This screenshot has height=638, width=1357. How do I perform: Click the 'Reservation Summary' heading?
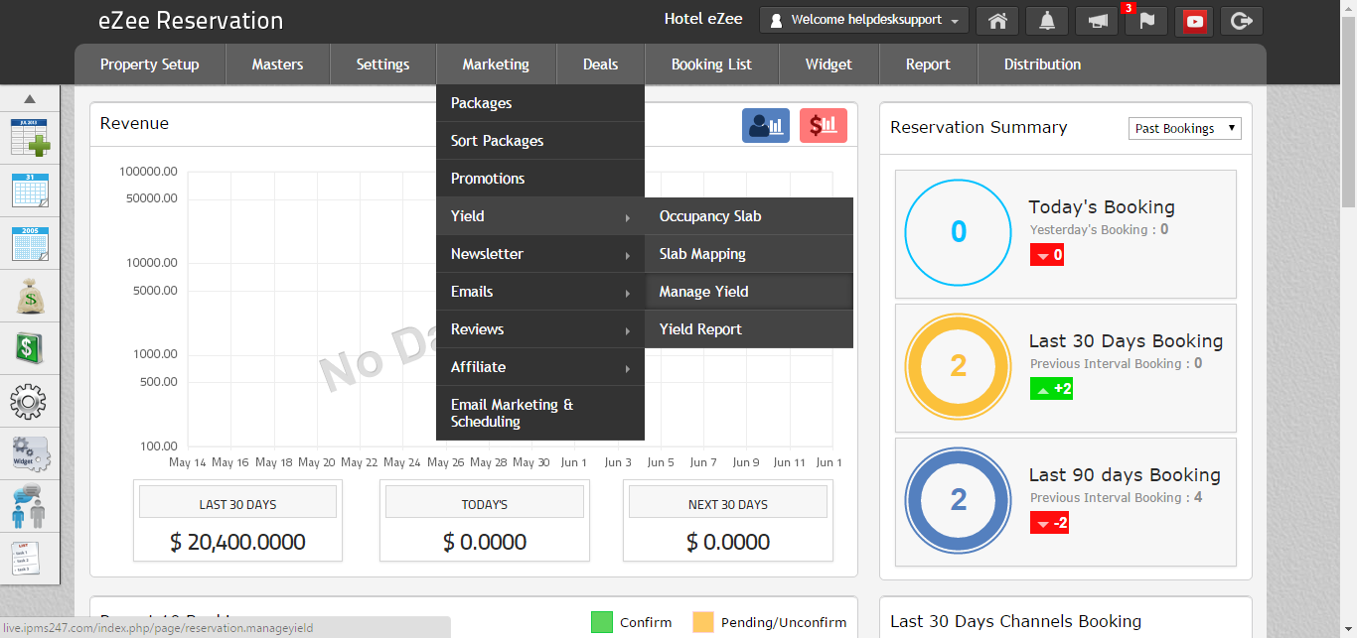pyautogui.click(x=979, y=127)
